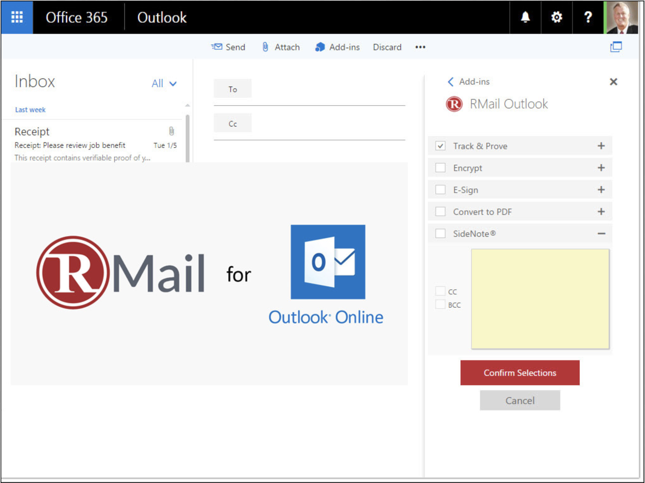Send the email message
This screenshot has width=645, height=483.
[228, 47]
